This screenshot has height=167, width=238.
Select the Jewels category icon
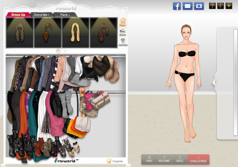click(x=123, y=43)
